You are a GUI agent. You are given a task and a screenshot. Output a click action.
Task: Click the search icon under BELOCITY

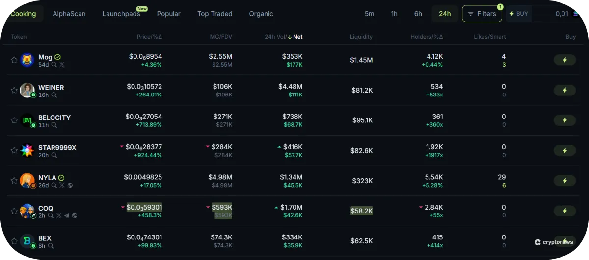[x=54, y=125]
